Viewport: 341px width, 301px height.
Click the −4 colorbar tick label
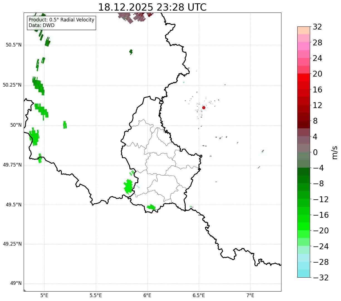[318, 168]
